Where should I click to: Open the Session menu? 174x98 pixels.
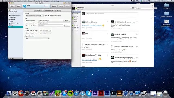20,1
